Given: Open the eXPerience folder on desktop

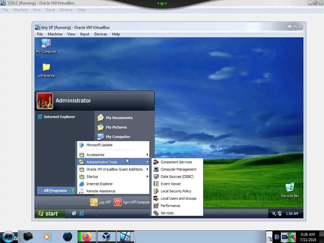Looking at the screenshot, I should (x=46, y=70).
